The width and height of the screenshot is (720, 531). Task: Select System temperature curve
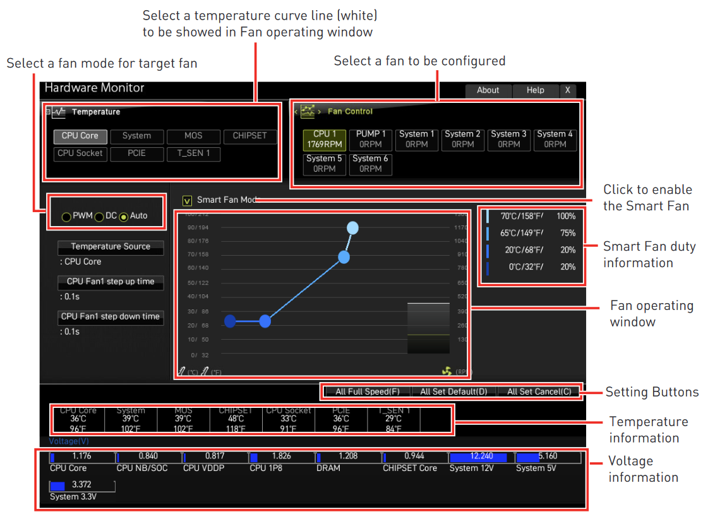pyautogui.click(x=136, y=136)
